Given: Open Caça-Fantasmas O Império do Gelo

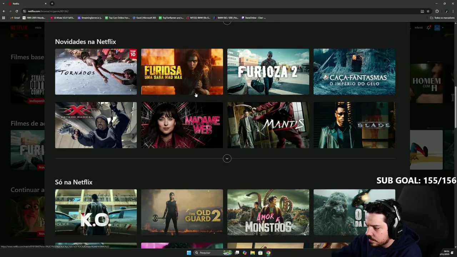Looking at the screenshot, I should pyautogui.click(x=354, y=72).
